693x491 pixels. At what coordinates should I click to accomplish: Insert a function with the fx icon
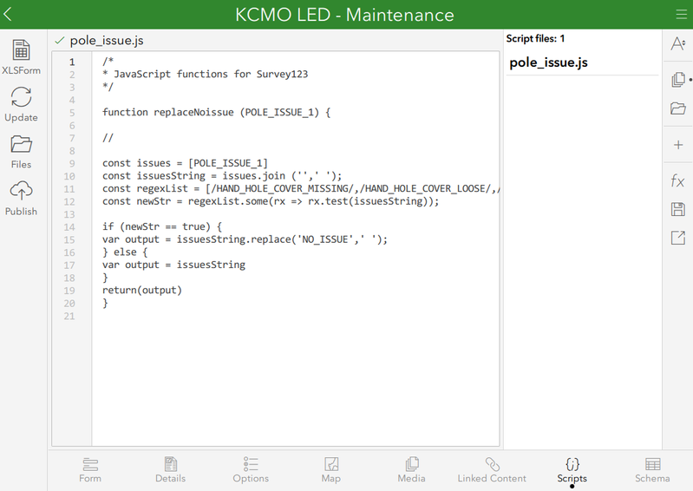point(677,180)
